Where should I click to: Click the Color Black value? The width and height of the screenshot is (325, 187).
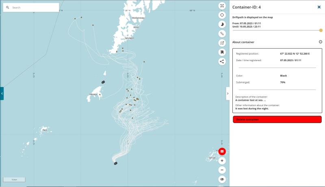click(284, 76)
